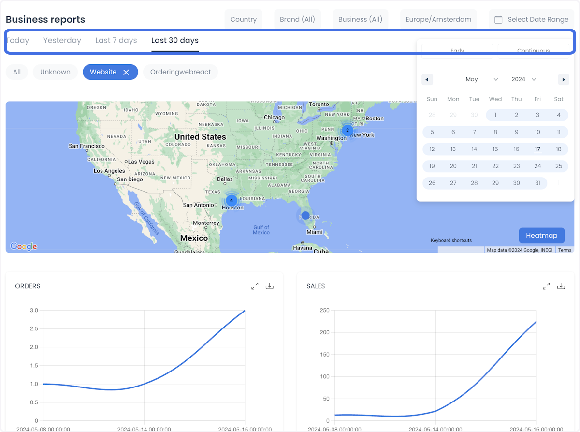Click the Business reports heading

coord(45,19)
